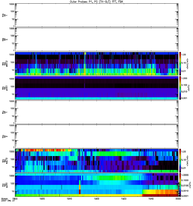Click the red spike in thc scm1 spectrogram

(80, 192)
